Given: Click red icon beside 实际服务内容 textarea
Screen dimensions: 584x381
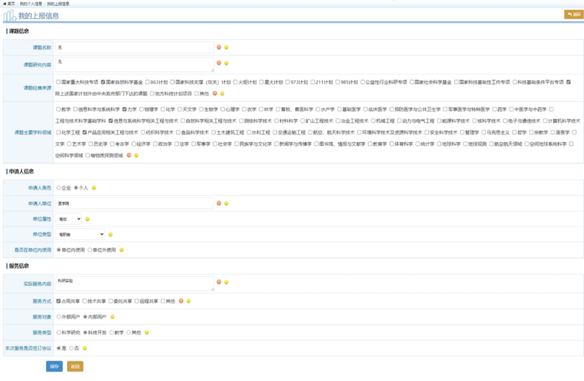Looking at the screenshot, I should click(219, 282).
